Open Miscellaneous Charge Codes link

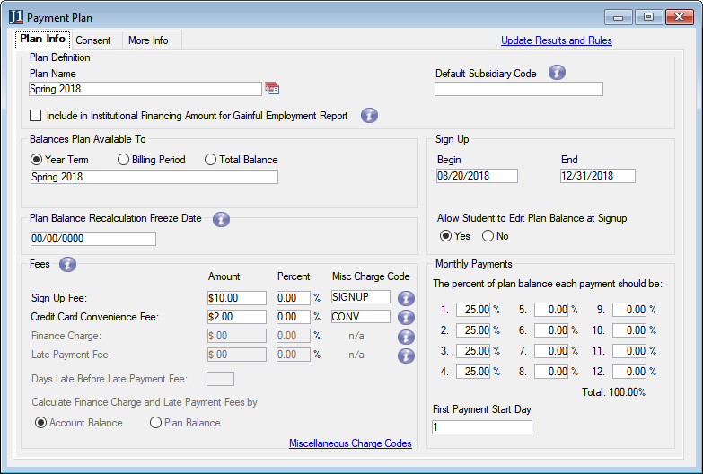350,443
